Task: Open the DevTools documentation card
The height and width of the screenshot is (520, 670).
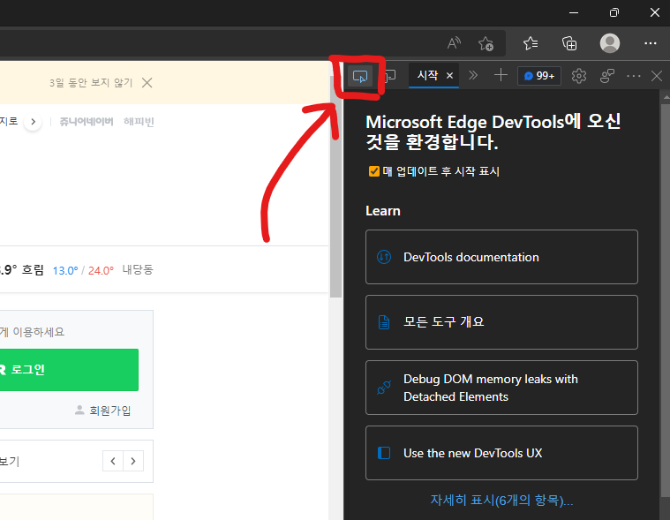Action: [x=501, y=257]
